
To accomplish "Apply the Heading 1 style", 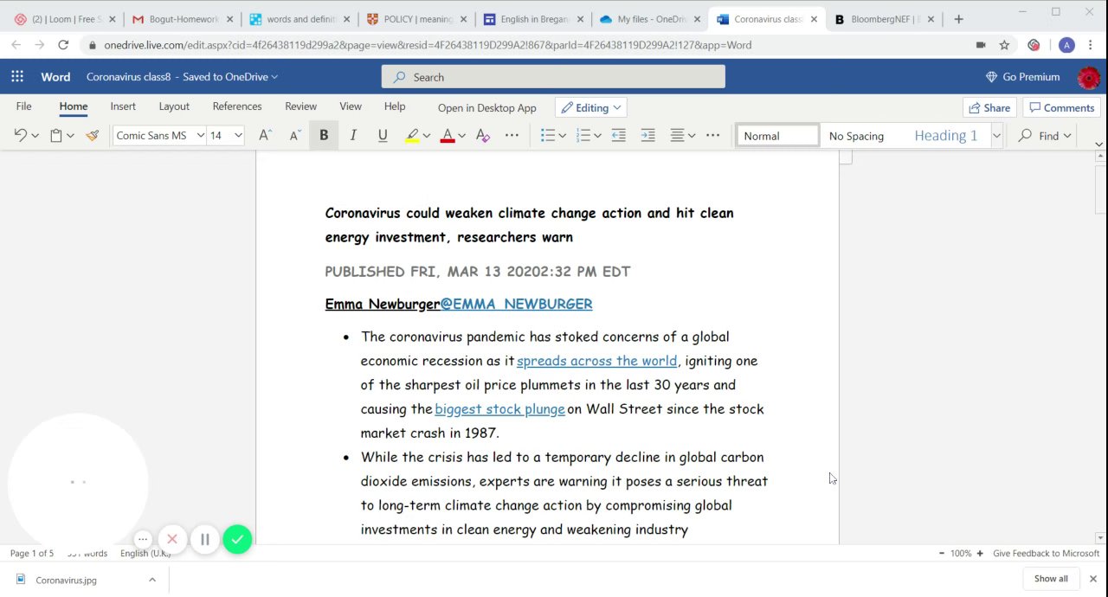I will [x=945, y=136].
